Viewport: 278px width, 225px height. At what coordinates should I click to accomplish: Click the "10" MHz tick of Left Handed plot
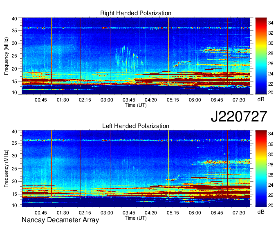[14, 205]
